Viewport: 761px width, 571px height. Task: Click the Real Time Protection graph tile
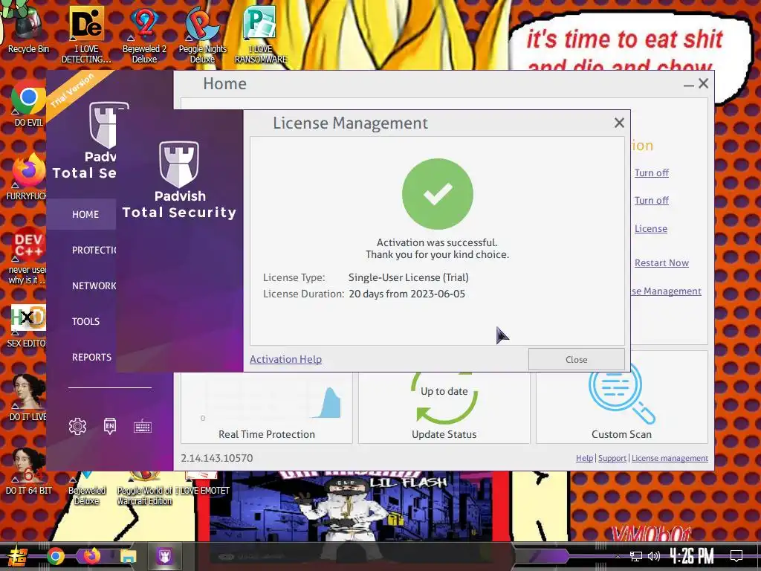coord(267,407)
